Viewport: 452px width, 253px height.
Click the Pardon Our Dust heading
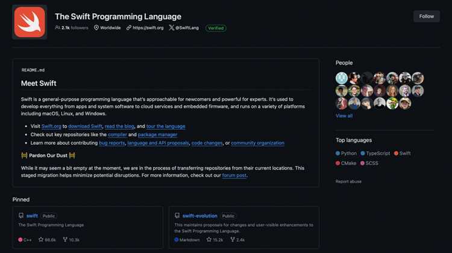pyautogui.click(x=48, y=156)
